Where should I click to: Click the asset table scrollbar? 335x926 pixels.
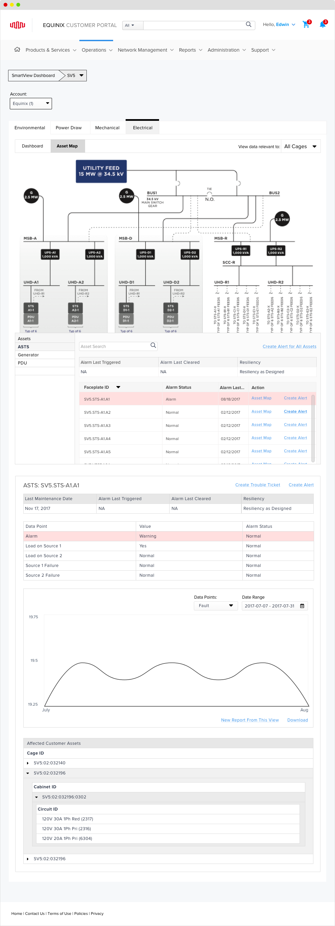click(x=313, y=429)
